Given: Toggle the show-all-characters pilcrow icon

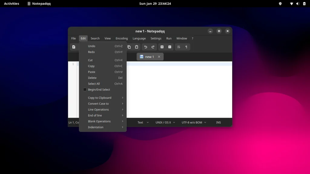Looking at the screenshot, I should [x=186, y=47].
